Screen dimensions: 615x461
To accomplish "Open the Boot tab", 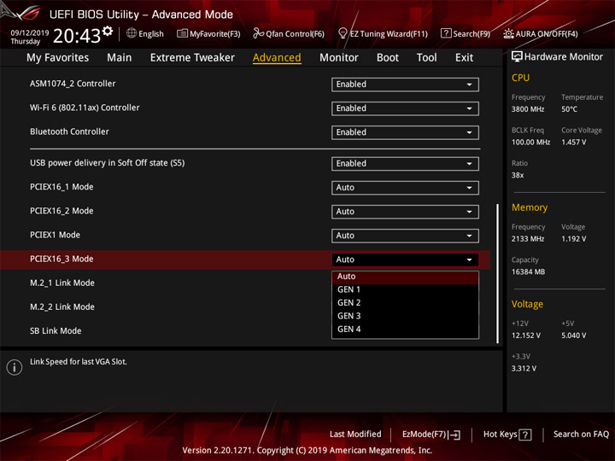I will pyautogui.click(x=388, y=58).
